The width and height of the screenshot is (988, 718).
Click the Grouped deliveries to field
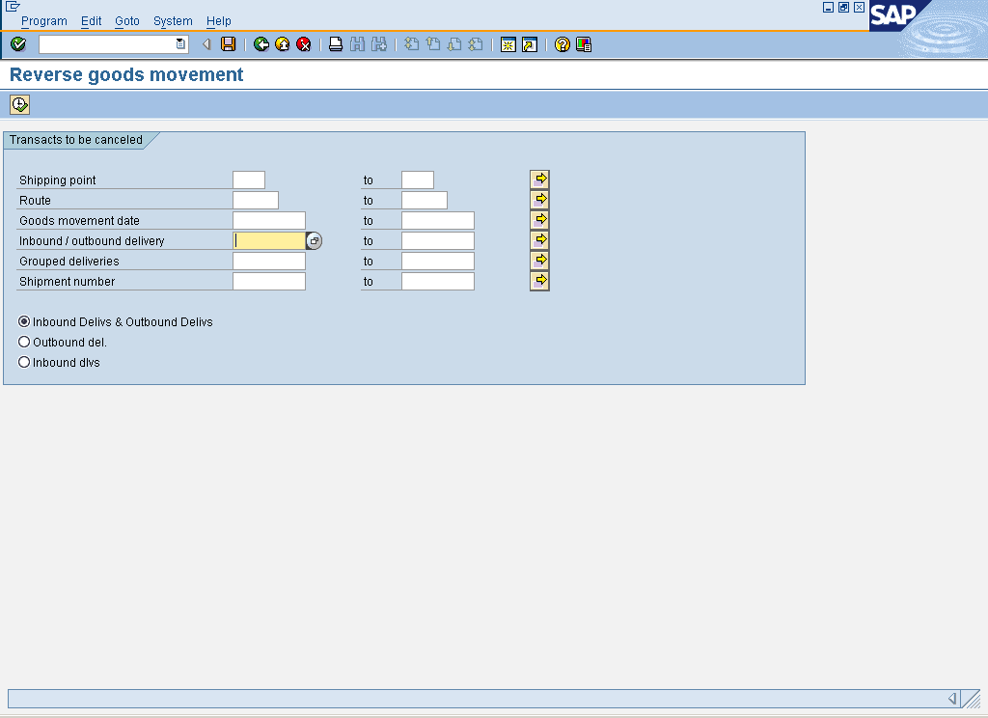438,261
